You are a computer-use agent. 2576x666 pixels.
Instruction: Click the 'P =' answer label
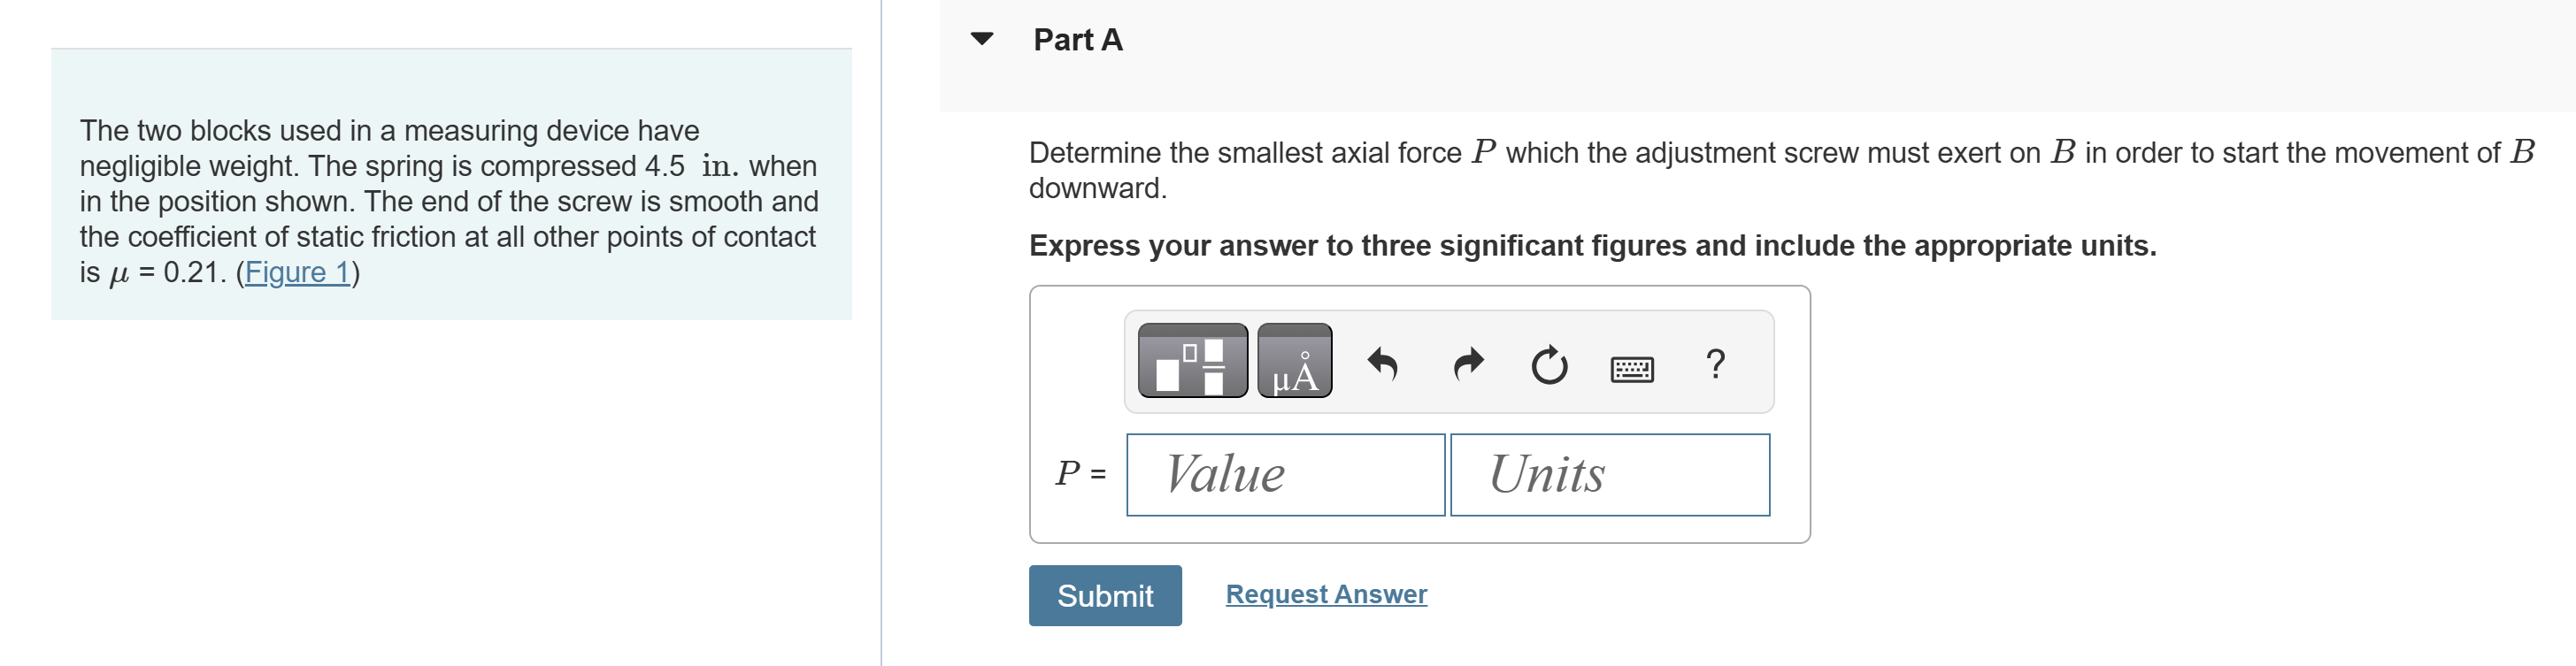(1080, 472)
